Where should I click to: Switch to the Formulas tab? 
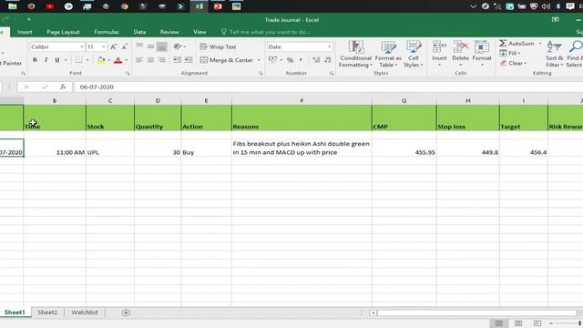(107, 32)
